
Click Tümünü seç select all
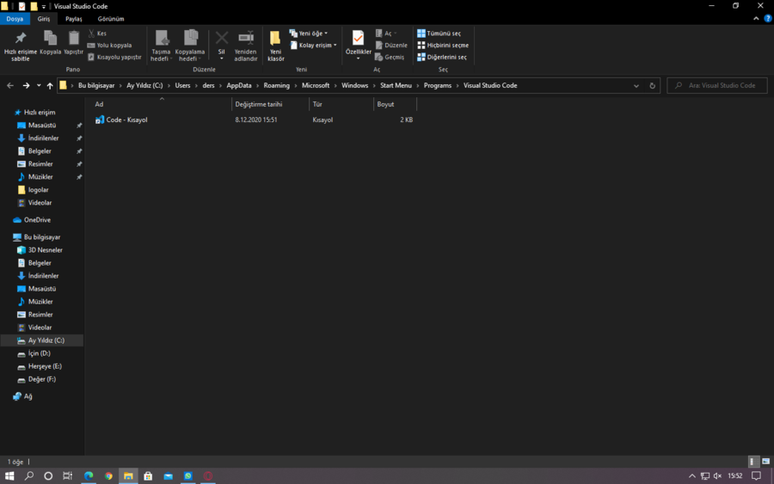coord(439,33)
